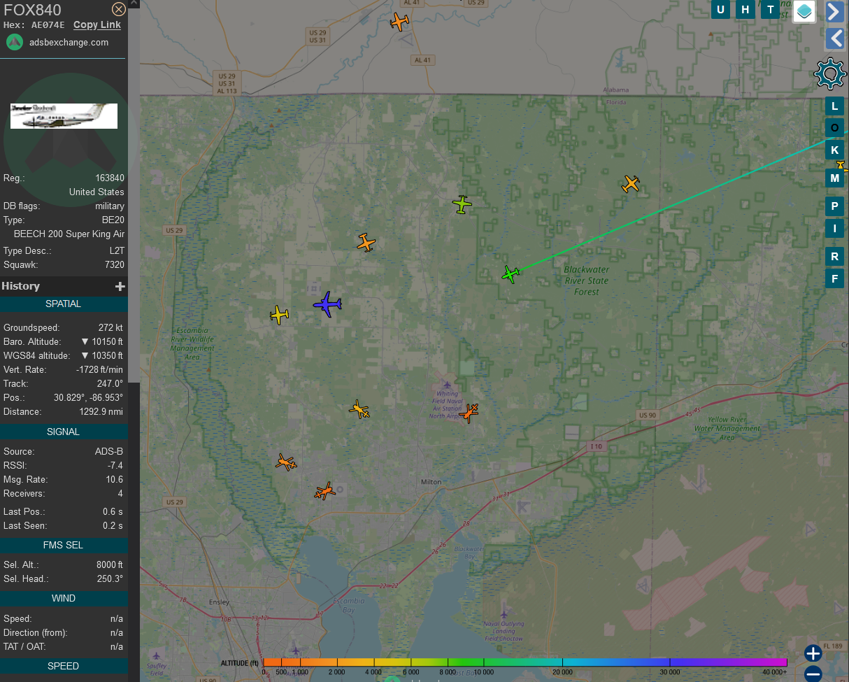
Task: Select the orange aircraft northwest of southernmost plane
Action: coord(286,462)
